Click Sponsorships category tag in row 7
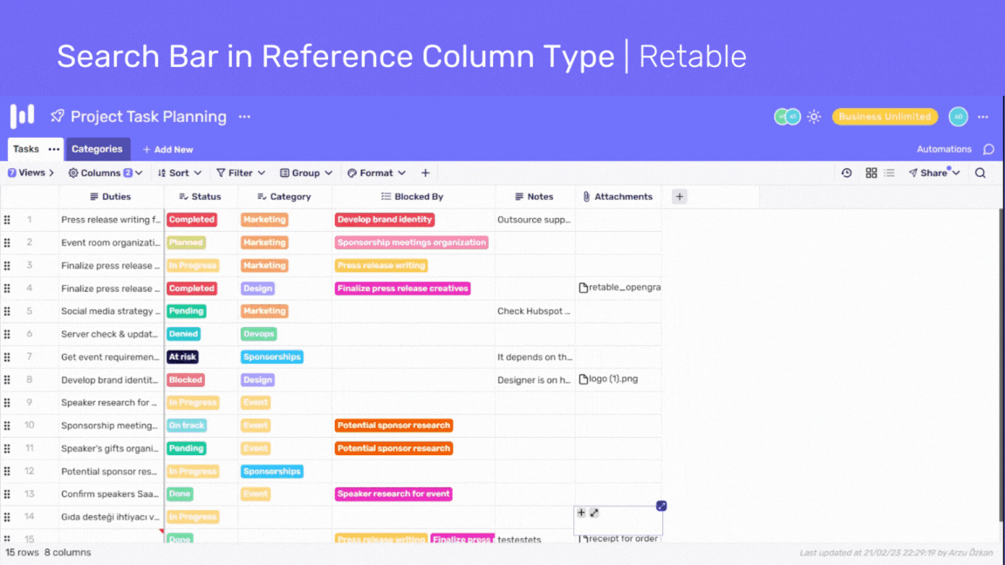Screen dimensions: 1005x565 tap(272, 357)
